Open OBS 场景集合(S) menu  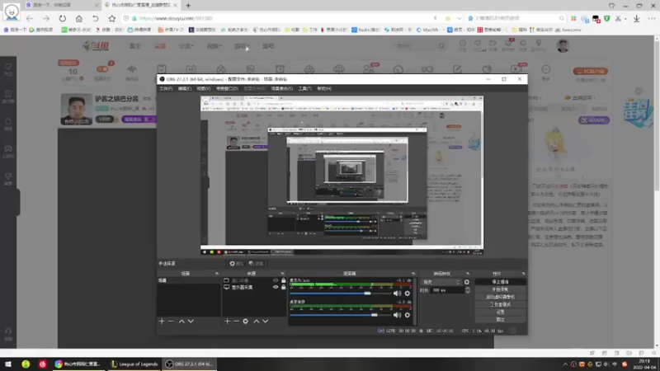click(x=281, y=89)
